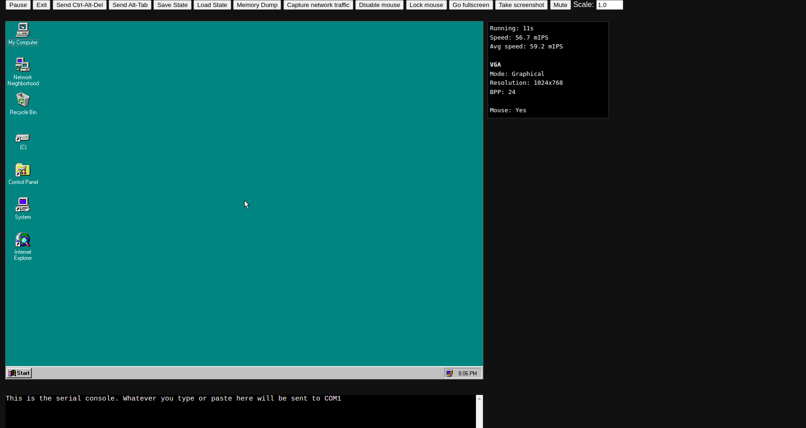806x428 pixels.
Task: Click Go fullscreen button
Action: pos(470,5)
